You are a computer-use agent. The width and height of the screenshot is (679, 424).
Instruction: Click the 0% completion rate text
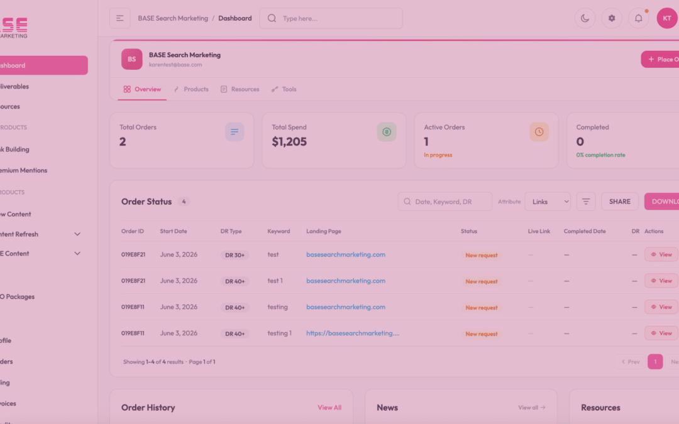[600, 155]
